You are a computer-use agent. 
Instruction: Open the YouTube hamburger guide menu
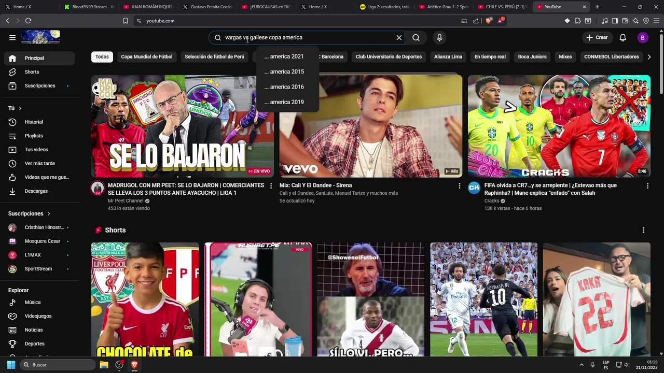coord(12,37)
